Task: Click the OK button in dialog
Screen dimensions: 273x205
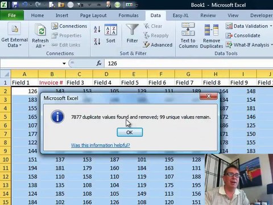Action: [x=130, y=132]
